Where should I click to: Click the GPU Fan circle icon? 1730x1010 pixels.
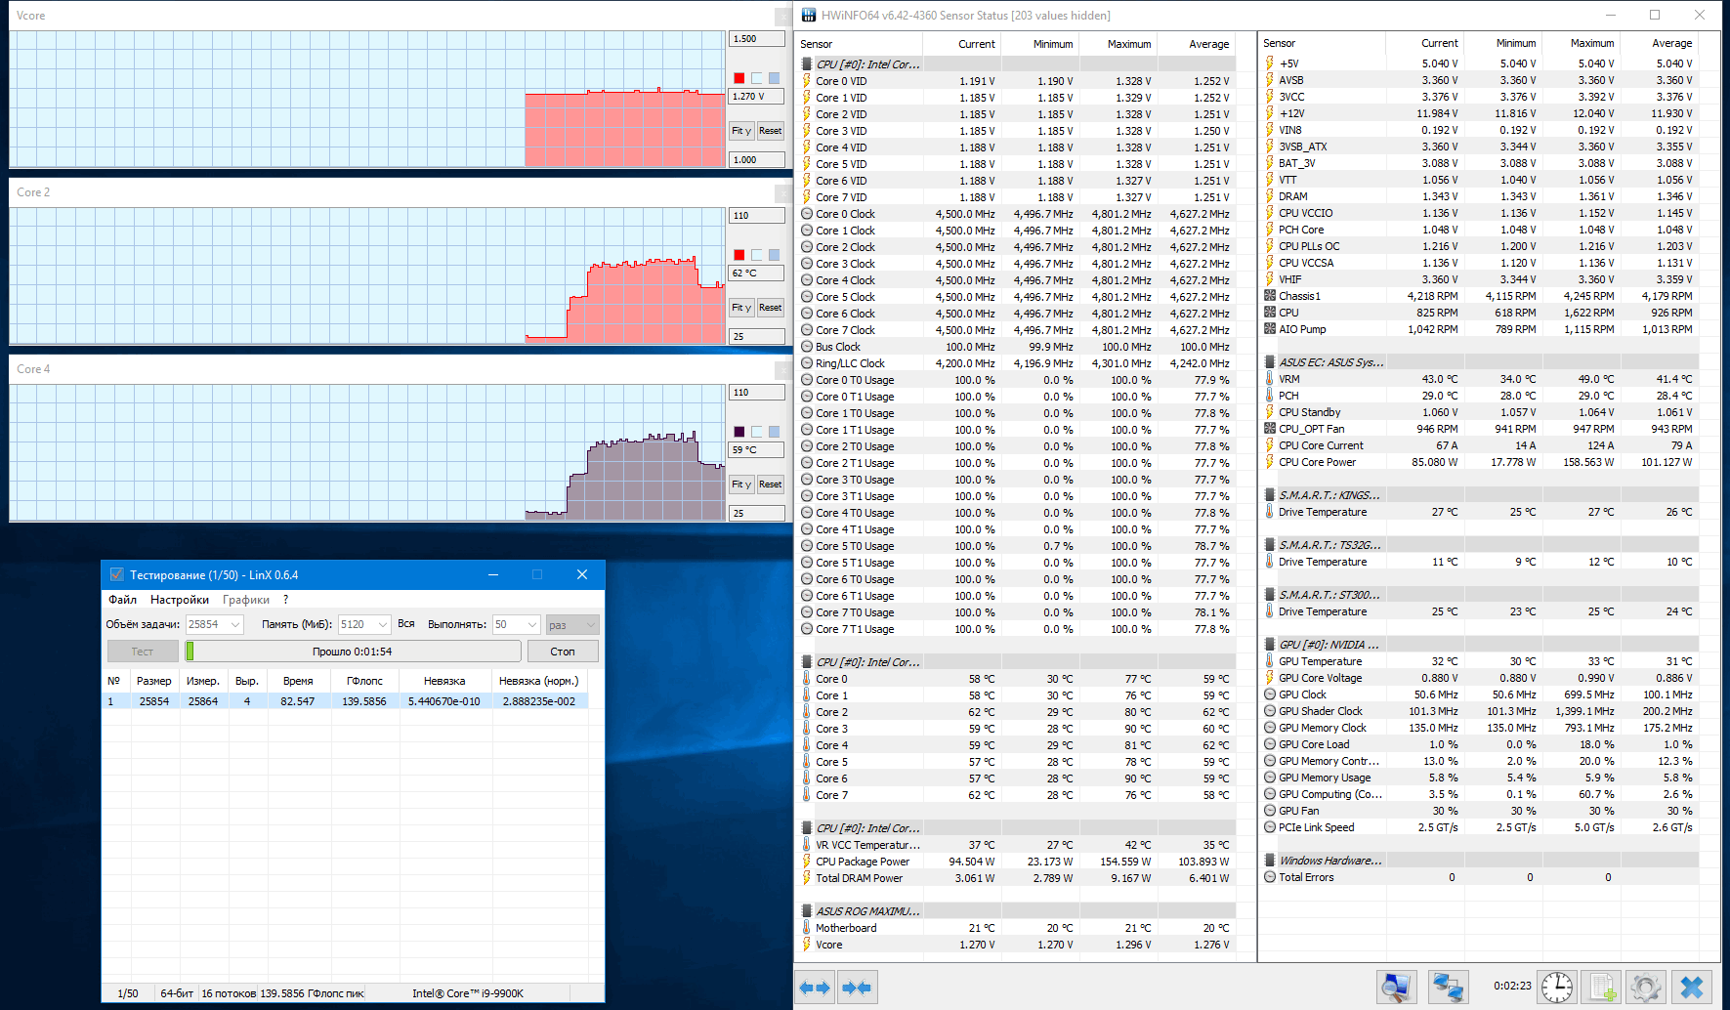1270,811
